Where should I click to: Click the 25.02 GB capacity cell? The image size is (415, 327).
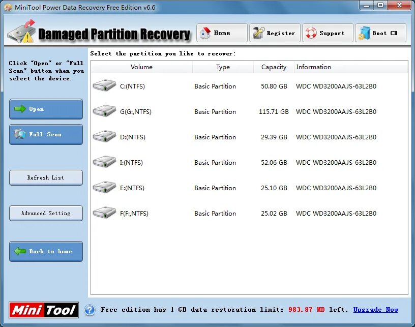(274, 213)
